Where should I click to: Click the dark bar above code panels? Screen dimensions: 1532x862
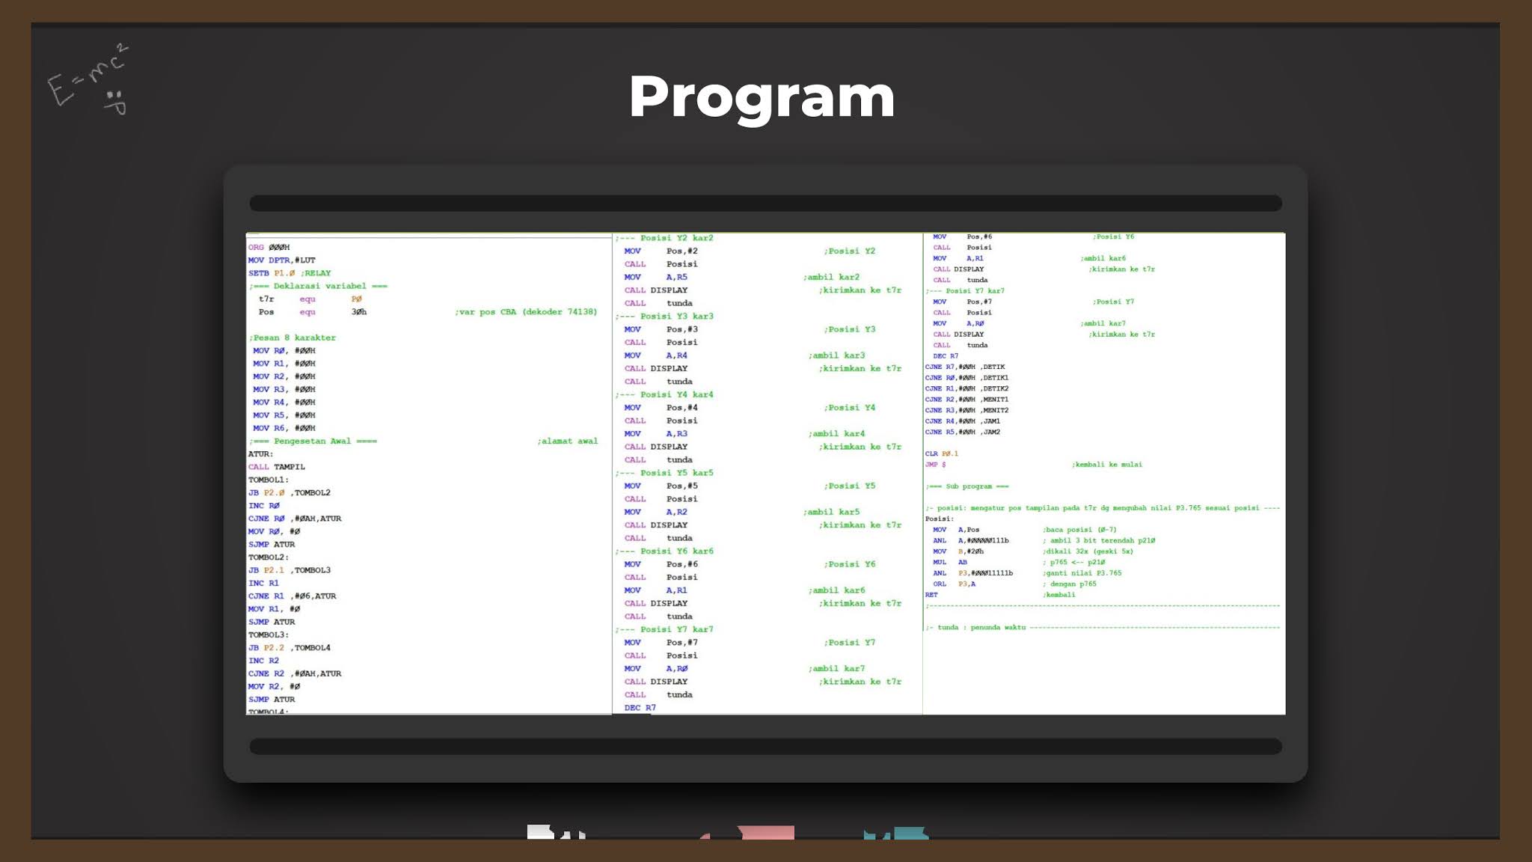765,204
